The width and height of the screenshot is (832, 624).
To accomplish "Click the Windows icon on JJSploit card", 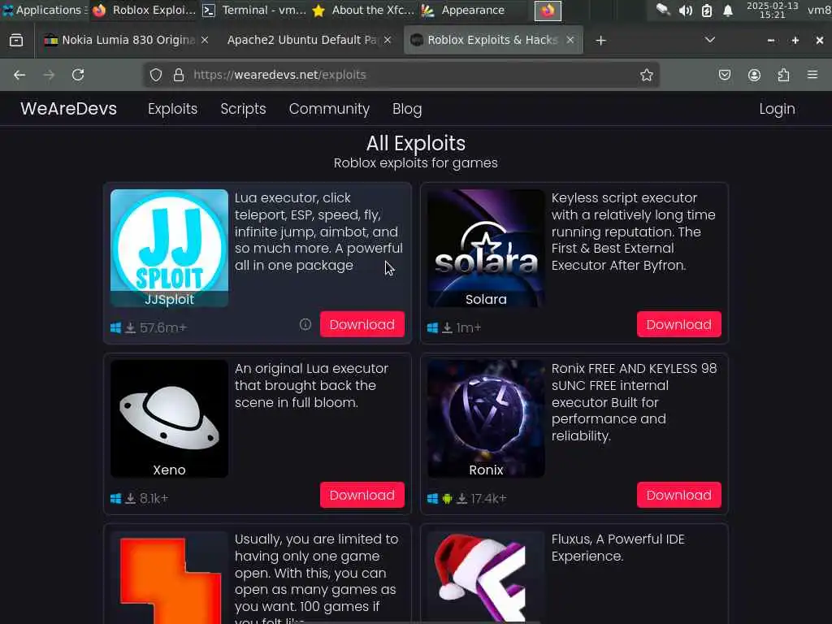I will pos(115,328).
